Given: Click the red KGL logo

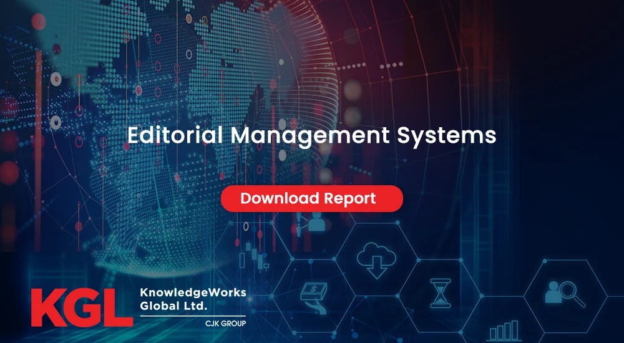Looking at the screenshot, I should [x=82, y=307].
